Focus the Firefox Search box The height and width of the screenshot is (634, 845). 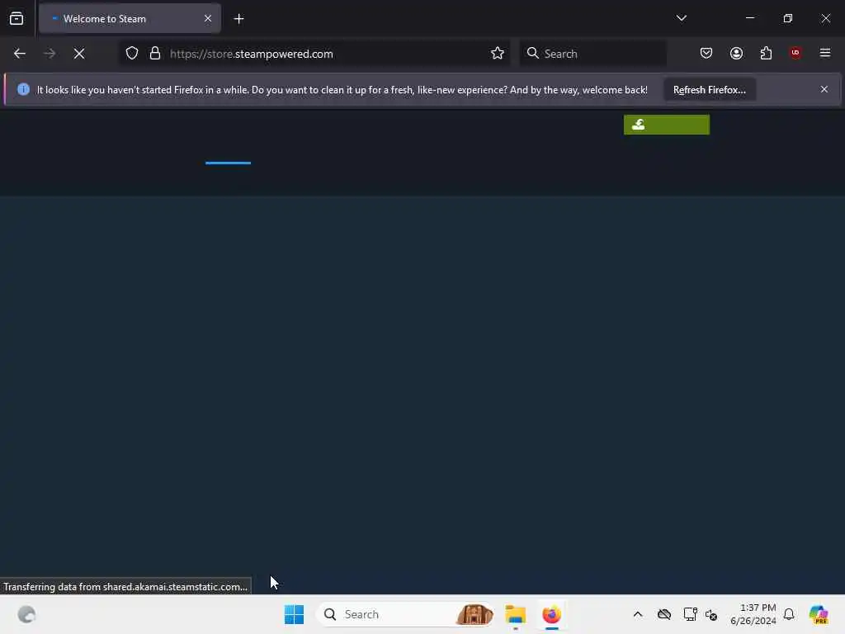592,54
